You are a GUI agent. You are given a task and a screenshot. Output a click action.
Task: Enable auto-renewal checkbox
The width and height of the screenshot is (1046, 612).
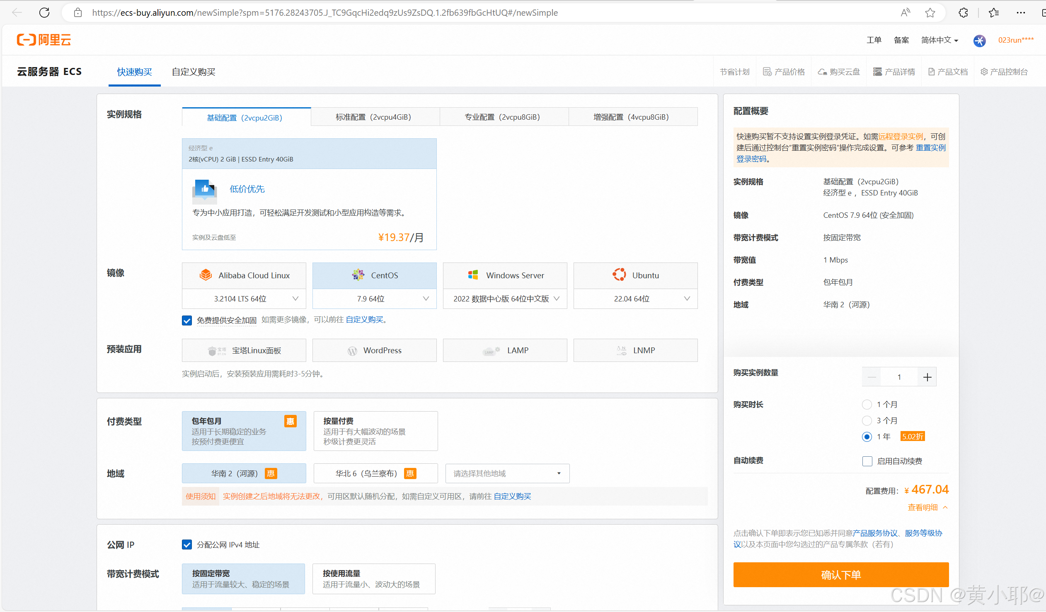867,461
